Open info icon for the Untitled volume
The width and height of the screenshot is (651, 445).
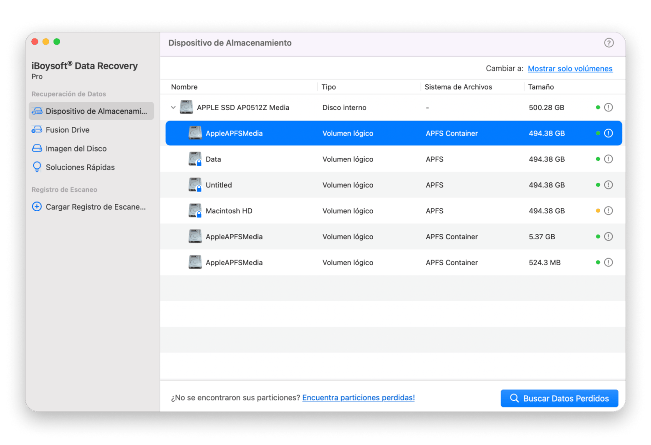click(608, 185)
